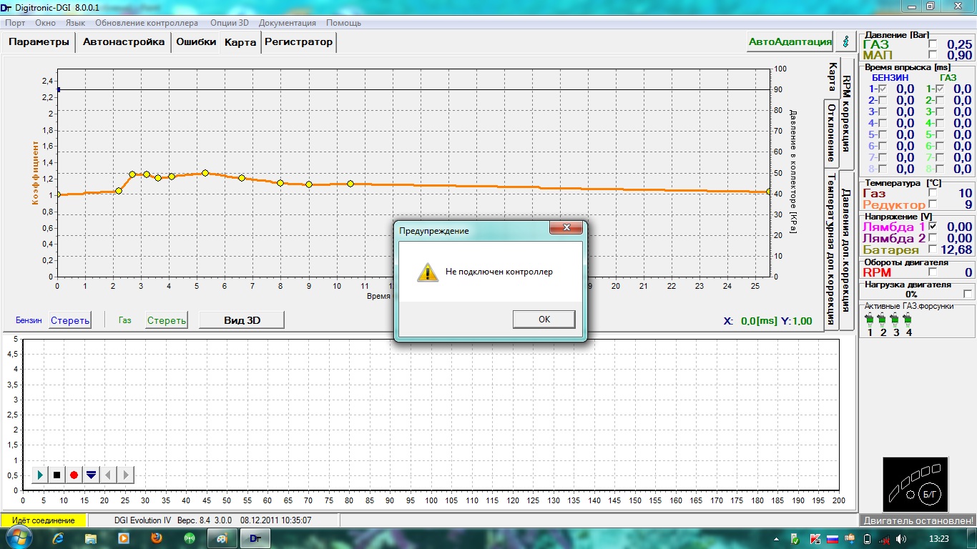977x549 pixels.
Task: Open the network status tray icon
Action: click(x=885, y=538)
